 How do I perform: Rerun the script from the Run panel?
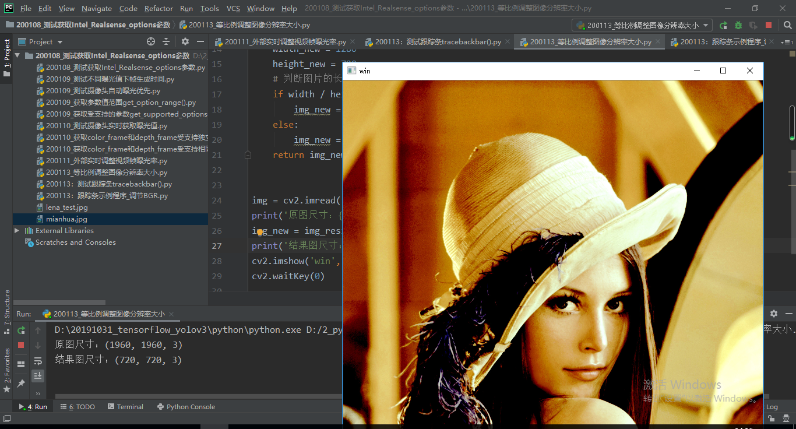(x=21, y=330)
